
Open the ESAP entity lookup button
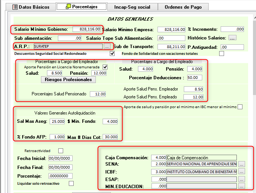tap(241, 179)
